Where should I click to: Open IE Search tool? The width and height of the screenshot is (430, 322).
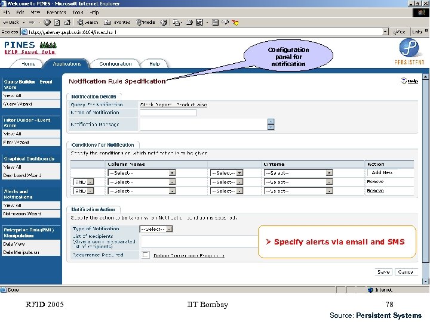[87, 22]
